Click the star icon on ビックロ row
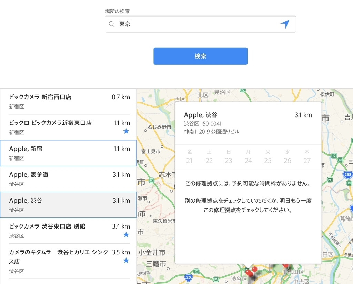 pyautogui.click(x=126, y=131)
